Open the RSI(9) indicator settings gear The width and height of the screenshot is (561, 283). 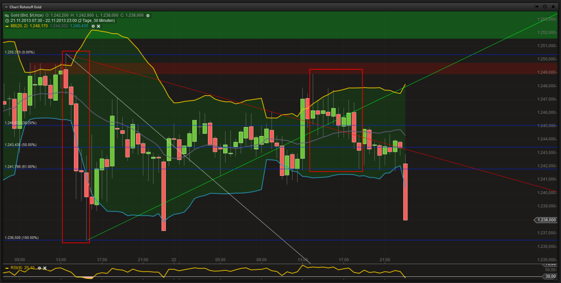coord(39,268)
